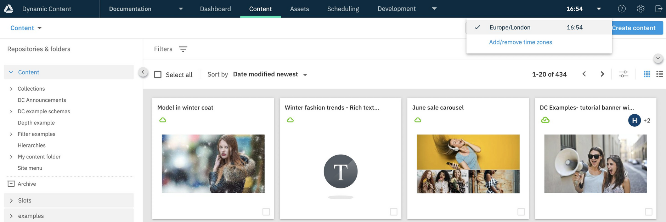Expand the Collections folder
Screen dimensions: 666x222
click(11, 89)
